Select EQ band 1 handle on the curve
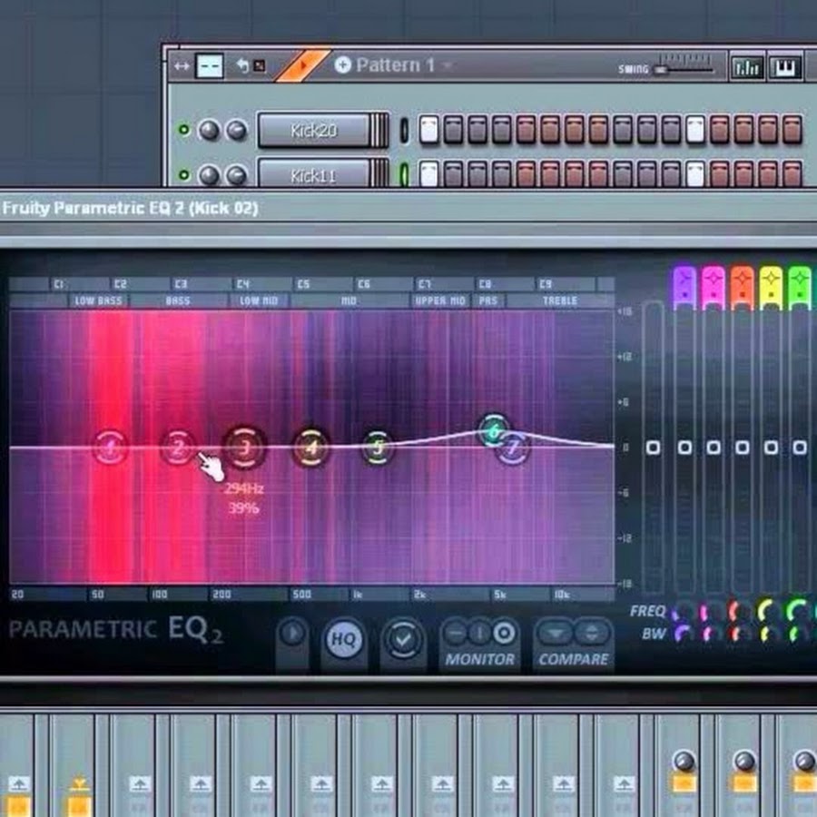Image resolution: width=817 pixels, height=817 pixels. [x=110, y=448]
